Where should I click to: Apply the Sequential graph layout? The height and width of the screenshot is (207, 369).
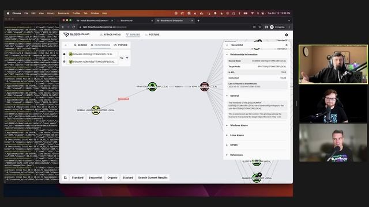(95, 178)
